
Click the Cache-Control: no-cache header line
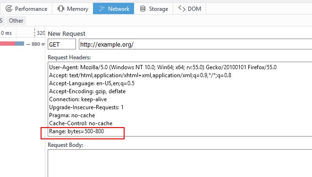click(x=81, y=123)
